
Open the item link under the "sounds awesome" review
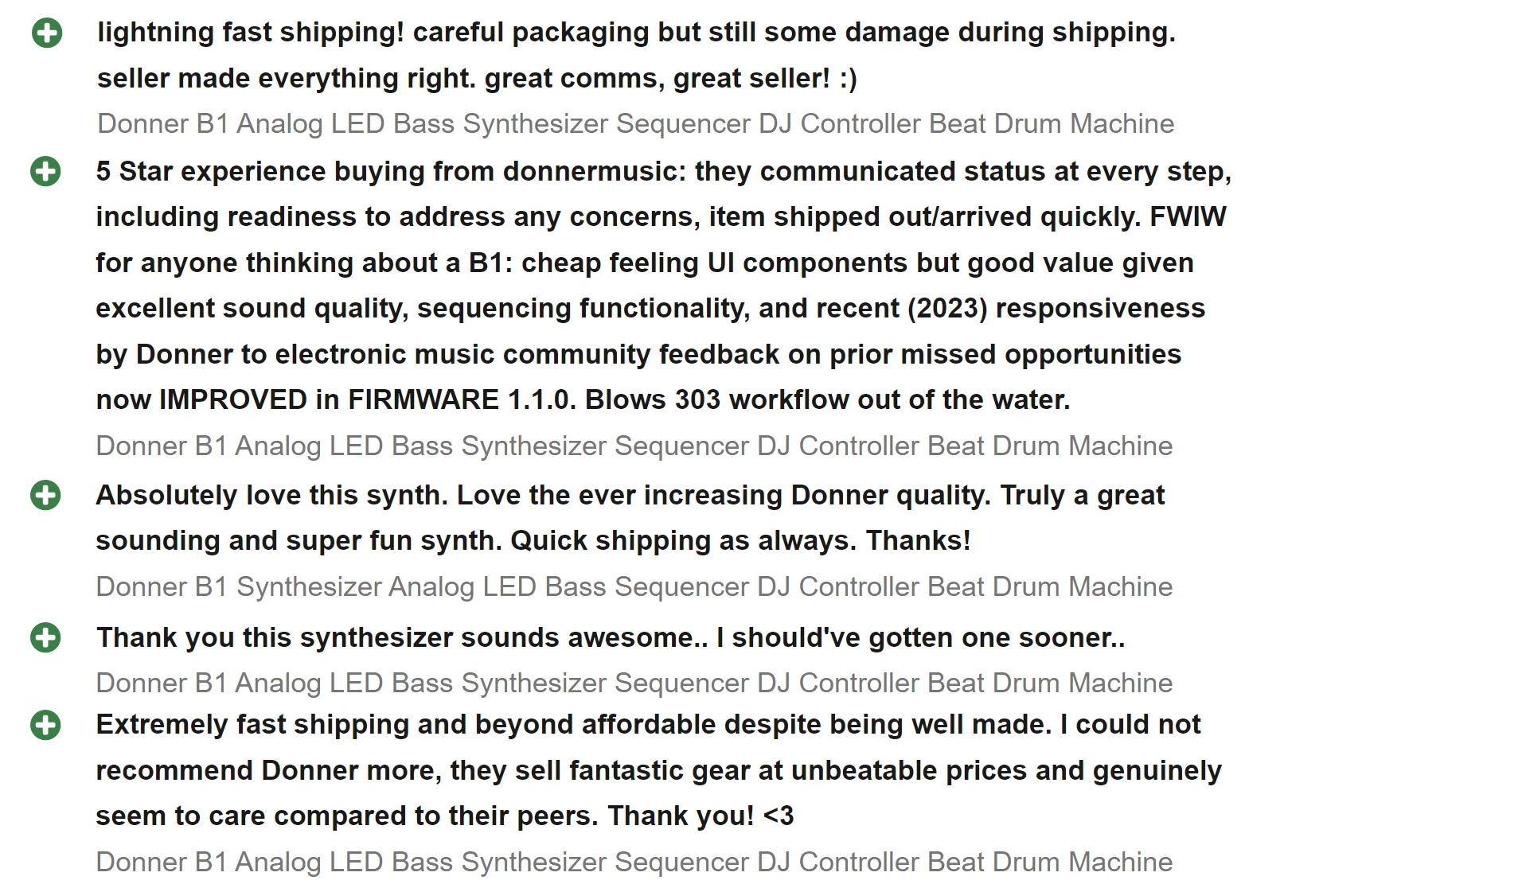634,683
